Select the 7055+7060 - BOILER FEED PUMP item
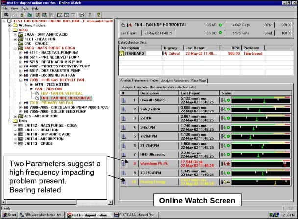The width and height of the screenshot is (299, 219). (58, 111)
